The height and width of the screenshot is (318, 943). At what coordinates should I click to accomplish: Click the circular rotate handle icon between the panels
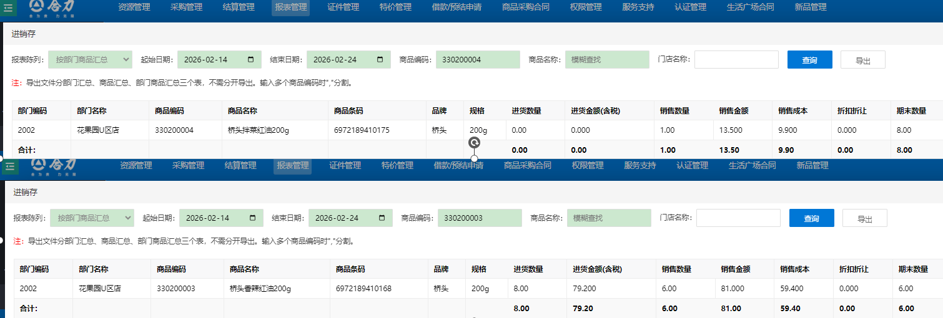click(474, 143)
